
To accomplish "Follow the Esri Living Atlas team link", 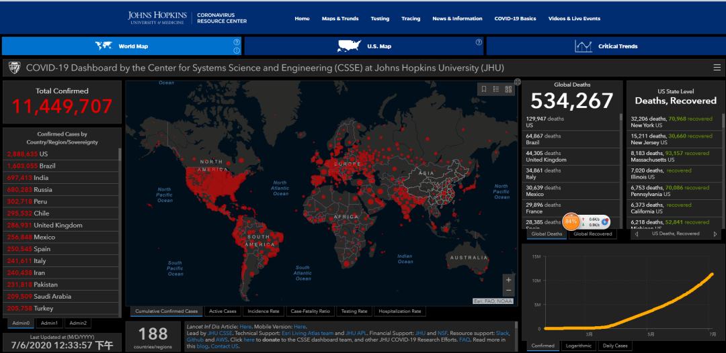I will coord(307,333).
